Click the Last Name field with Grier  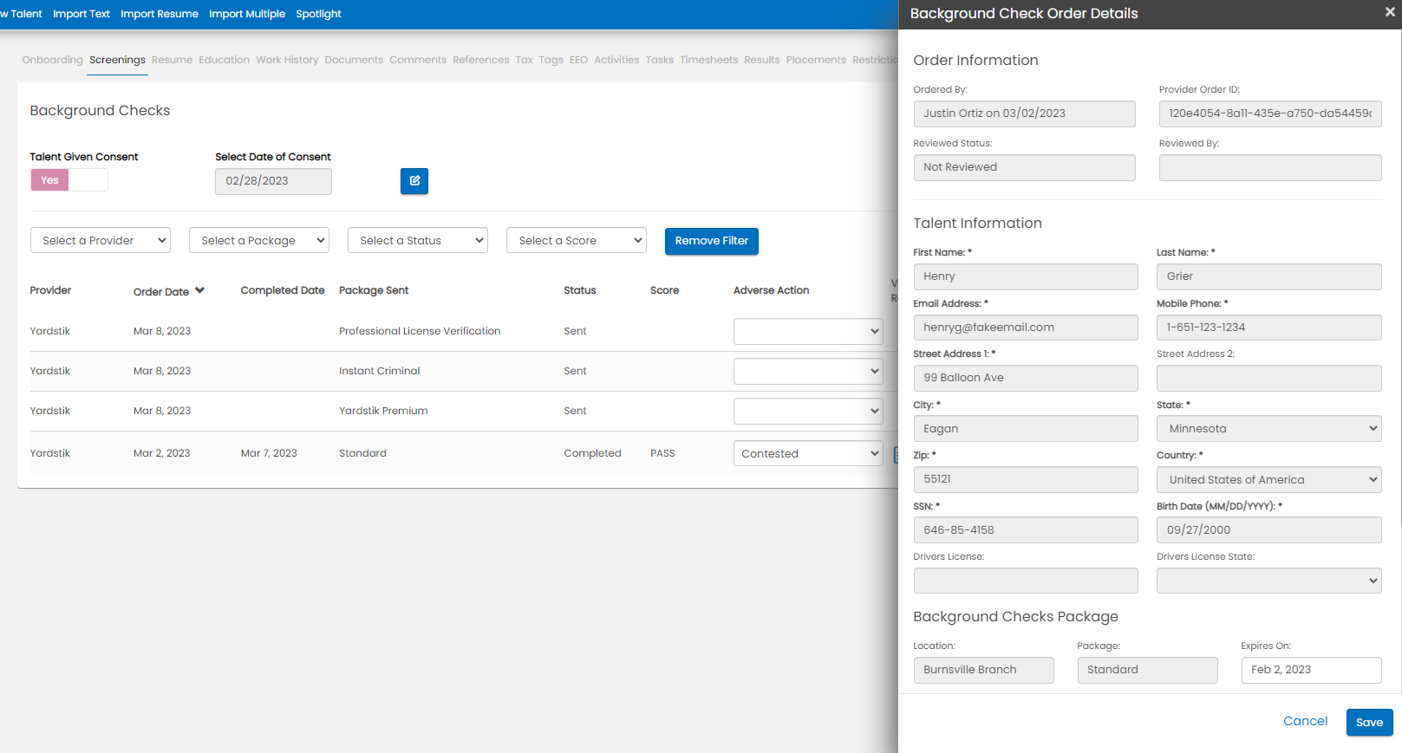point(1269,276)
